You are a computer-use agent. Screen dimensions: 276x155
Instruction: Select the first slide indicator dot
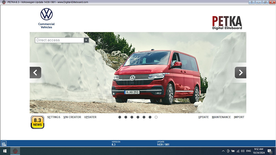[120, 117]
